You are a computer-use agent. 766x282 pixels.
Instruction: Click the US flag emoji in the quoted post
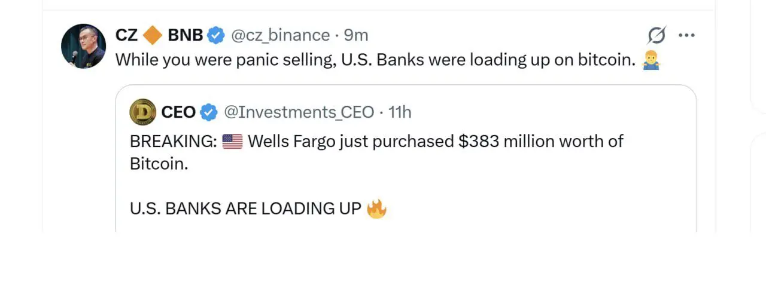pos(232,142)
